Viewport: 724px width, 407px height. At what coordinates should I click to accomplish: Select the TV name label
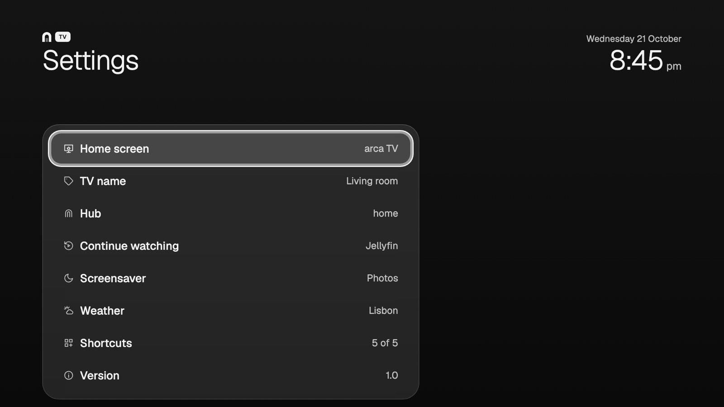tap(103, 181)
